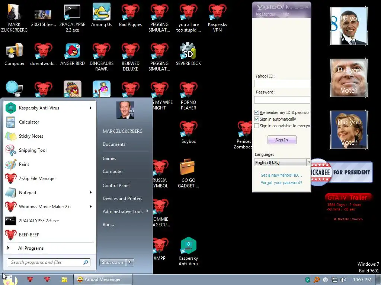Screen dimensions: 381x285
Task: Click the Start button orb
Action: click(x=10, y=280)
